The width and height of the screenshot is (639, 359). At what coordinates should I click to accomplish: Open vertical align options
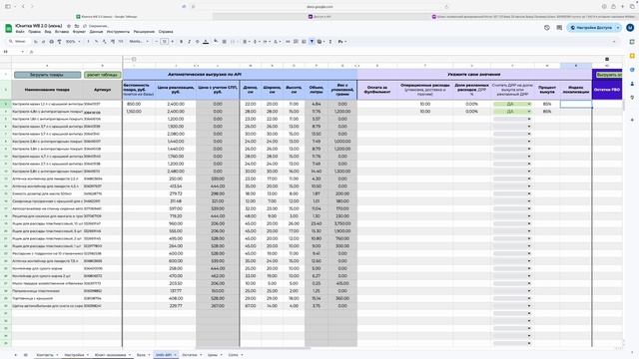256,42
